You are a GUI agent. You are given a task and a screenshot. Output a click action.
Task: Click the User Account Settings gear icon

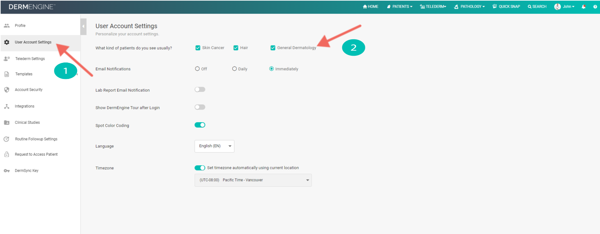coord(6,42)
